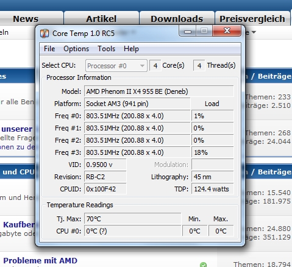This screenshot has height=267, width=292.
Task: Click the disabled maximize button of Core Temp
Action: click(x=204, y=31)
